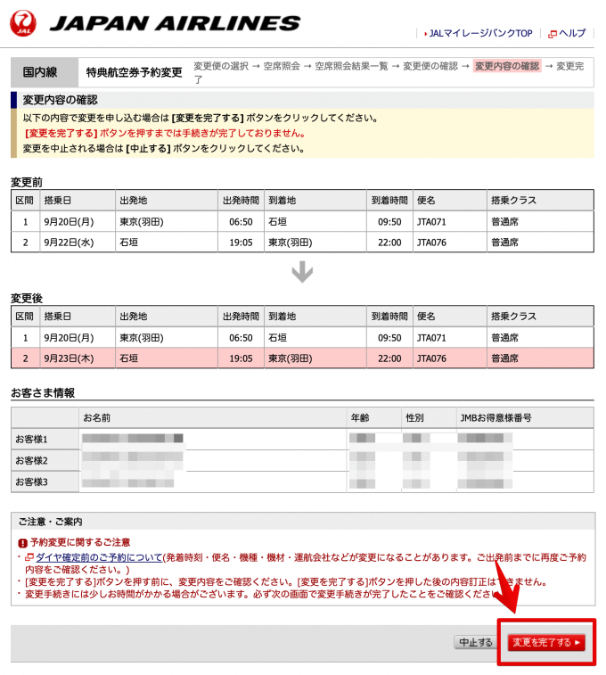Open the JALマイレージバンクTOP link
The height and width of the screenshot is (675, 606).
pos(480,34)
